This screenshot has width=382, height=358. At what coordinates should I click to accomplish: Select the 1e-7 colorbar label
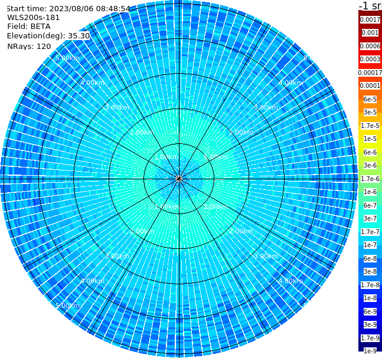370,245
